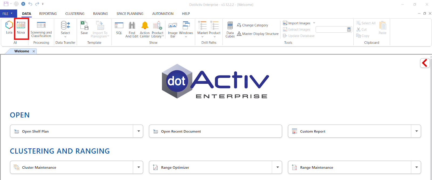Screen dimensions: 432x180
Task: Open Find And Edit binoculars tool
Action: pyautogui.click(x=132, y=29)
